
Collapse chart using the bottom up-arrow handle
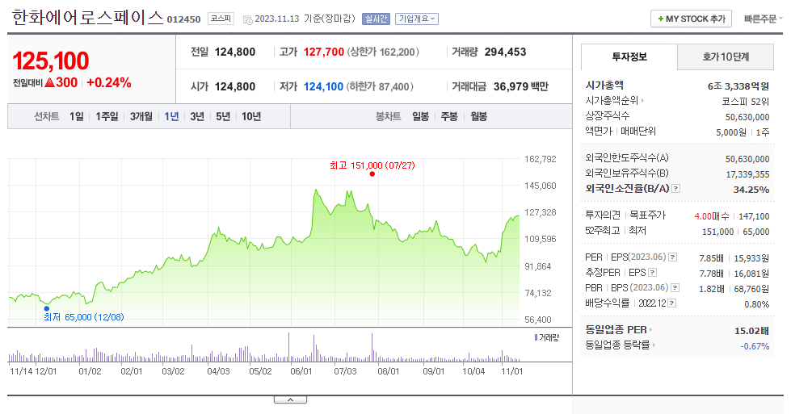click(x=290, y=400)
